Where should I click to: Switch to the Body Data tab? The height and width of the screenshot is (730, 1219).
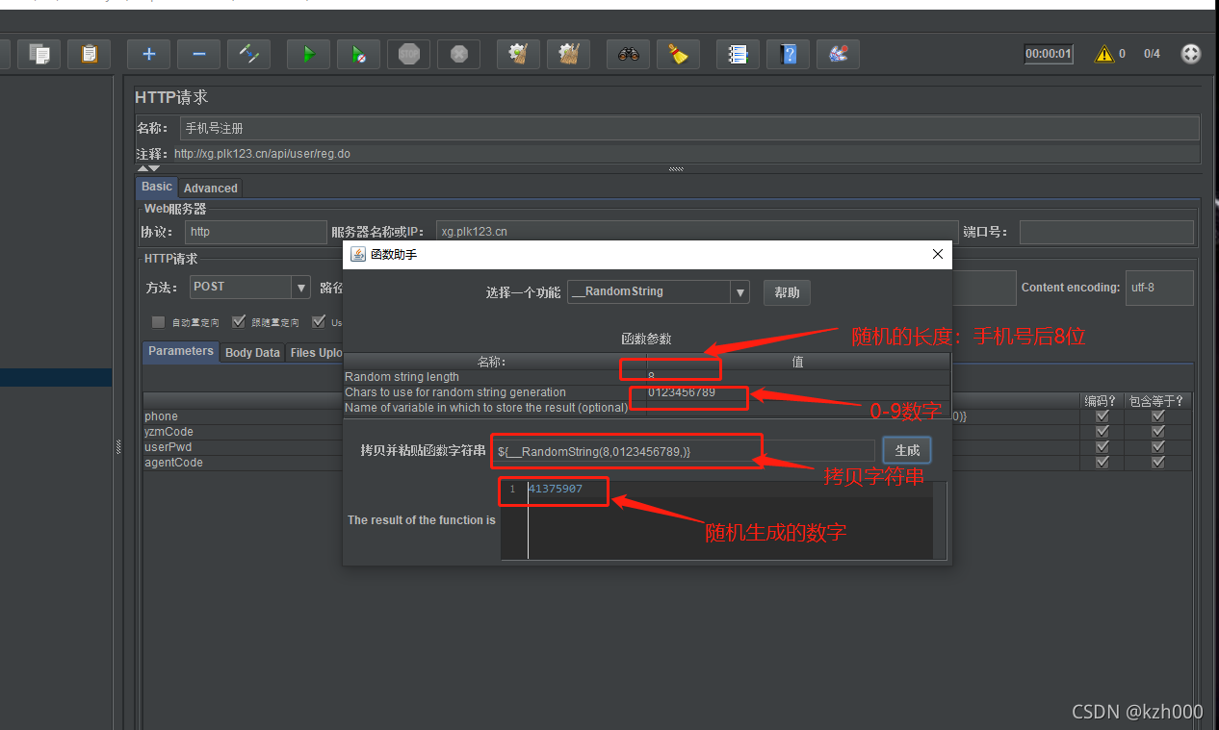[x=251, y=352]
